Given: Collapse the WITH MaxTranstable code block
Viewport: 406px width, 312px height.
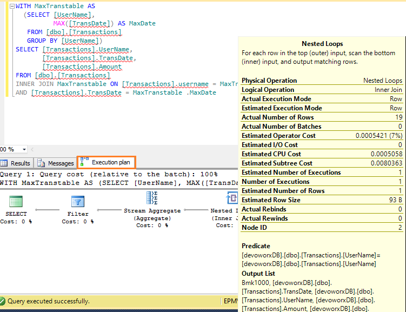Looking at the screenshot, I should [x=12, y=6].
